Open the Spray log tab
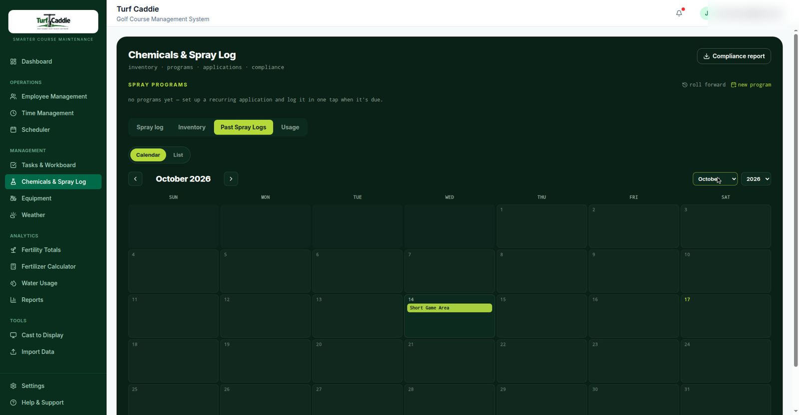 coord(150,127)
